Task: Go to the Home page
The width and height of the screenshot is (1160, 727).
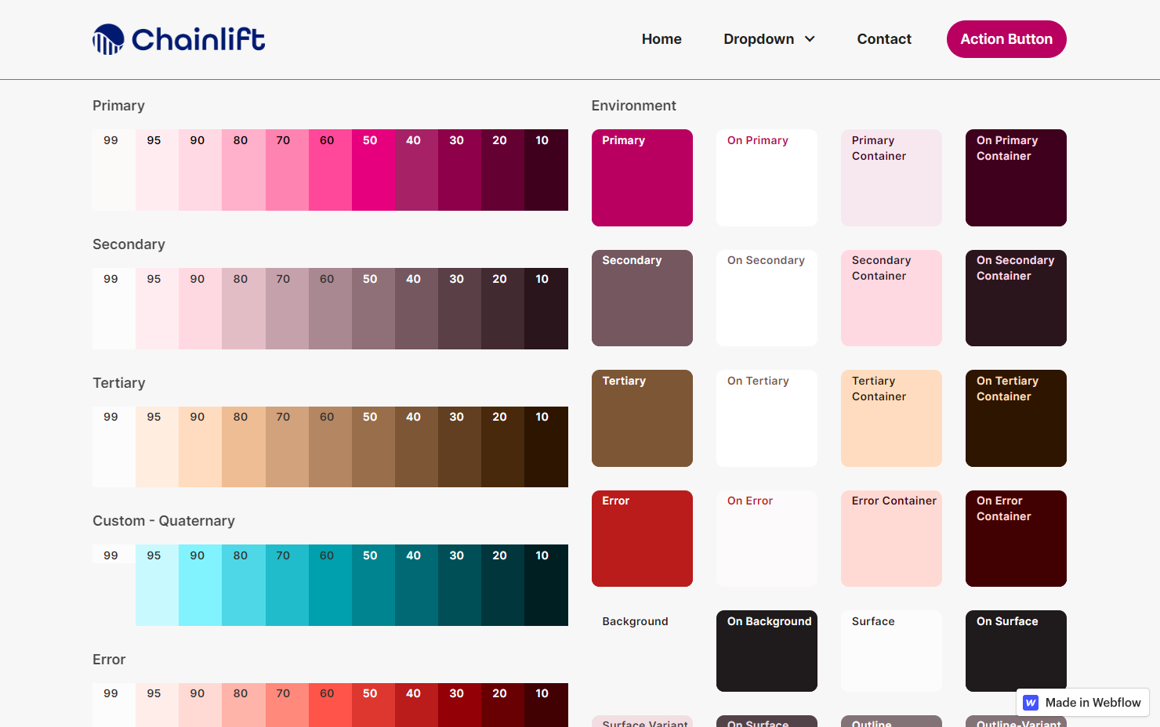Action: 662,39
